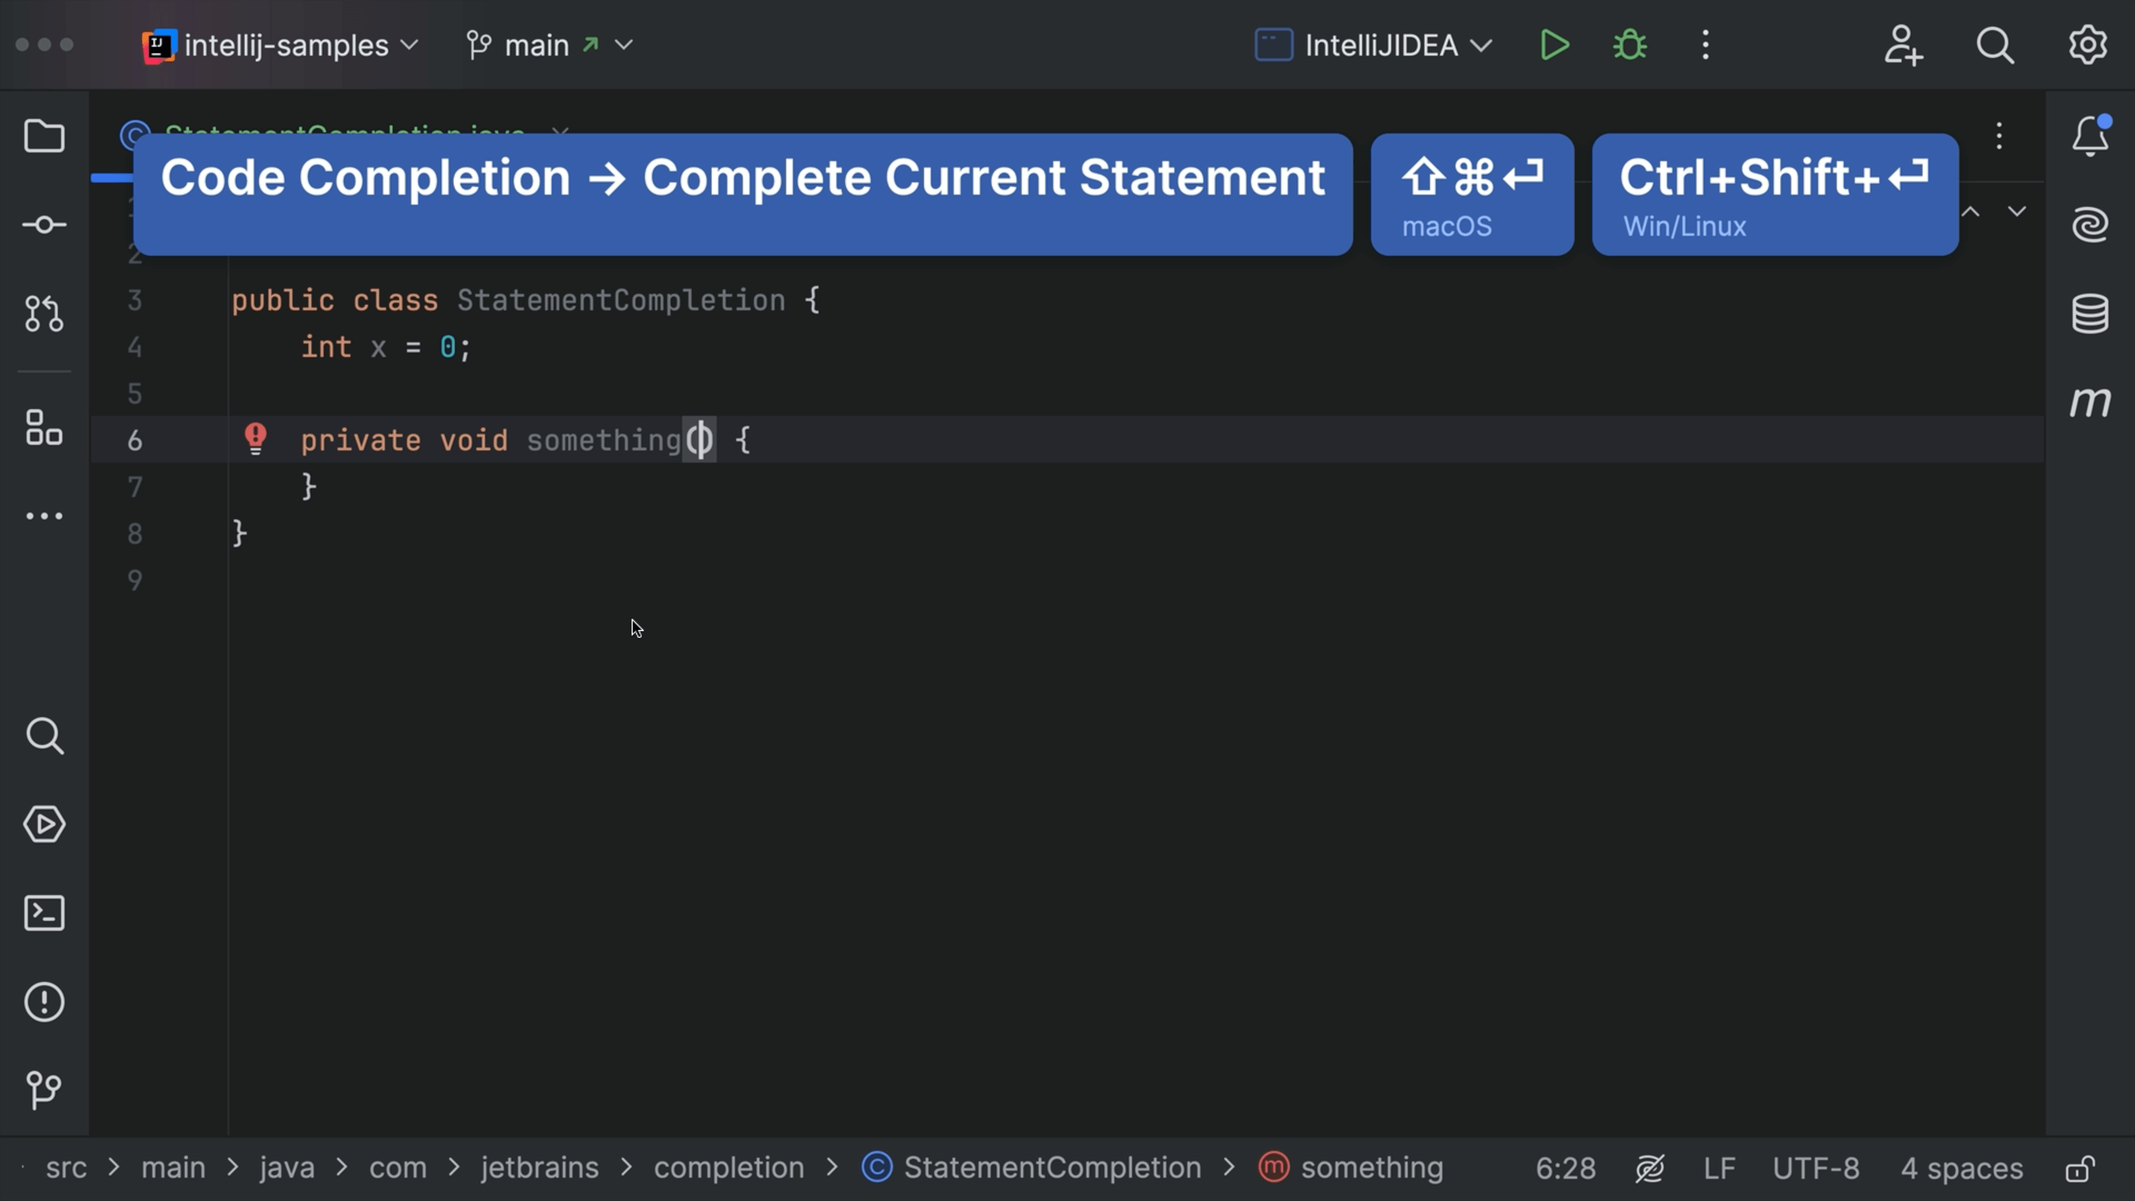Click the UTF-8 encoding in status bar
The height and width of the screenshot is (1201, 2135).
[1815, 1169]
